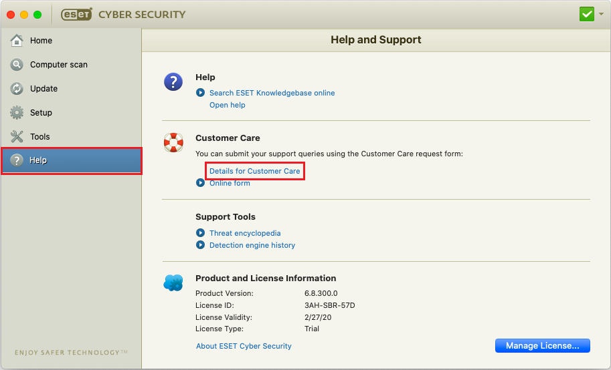Click the blue cloud gear license icon
Screen dimensions: 611x370
pos(173,283)
